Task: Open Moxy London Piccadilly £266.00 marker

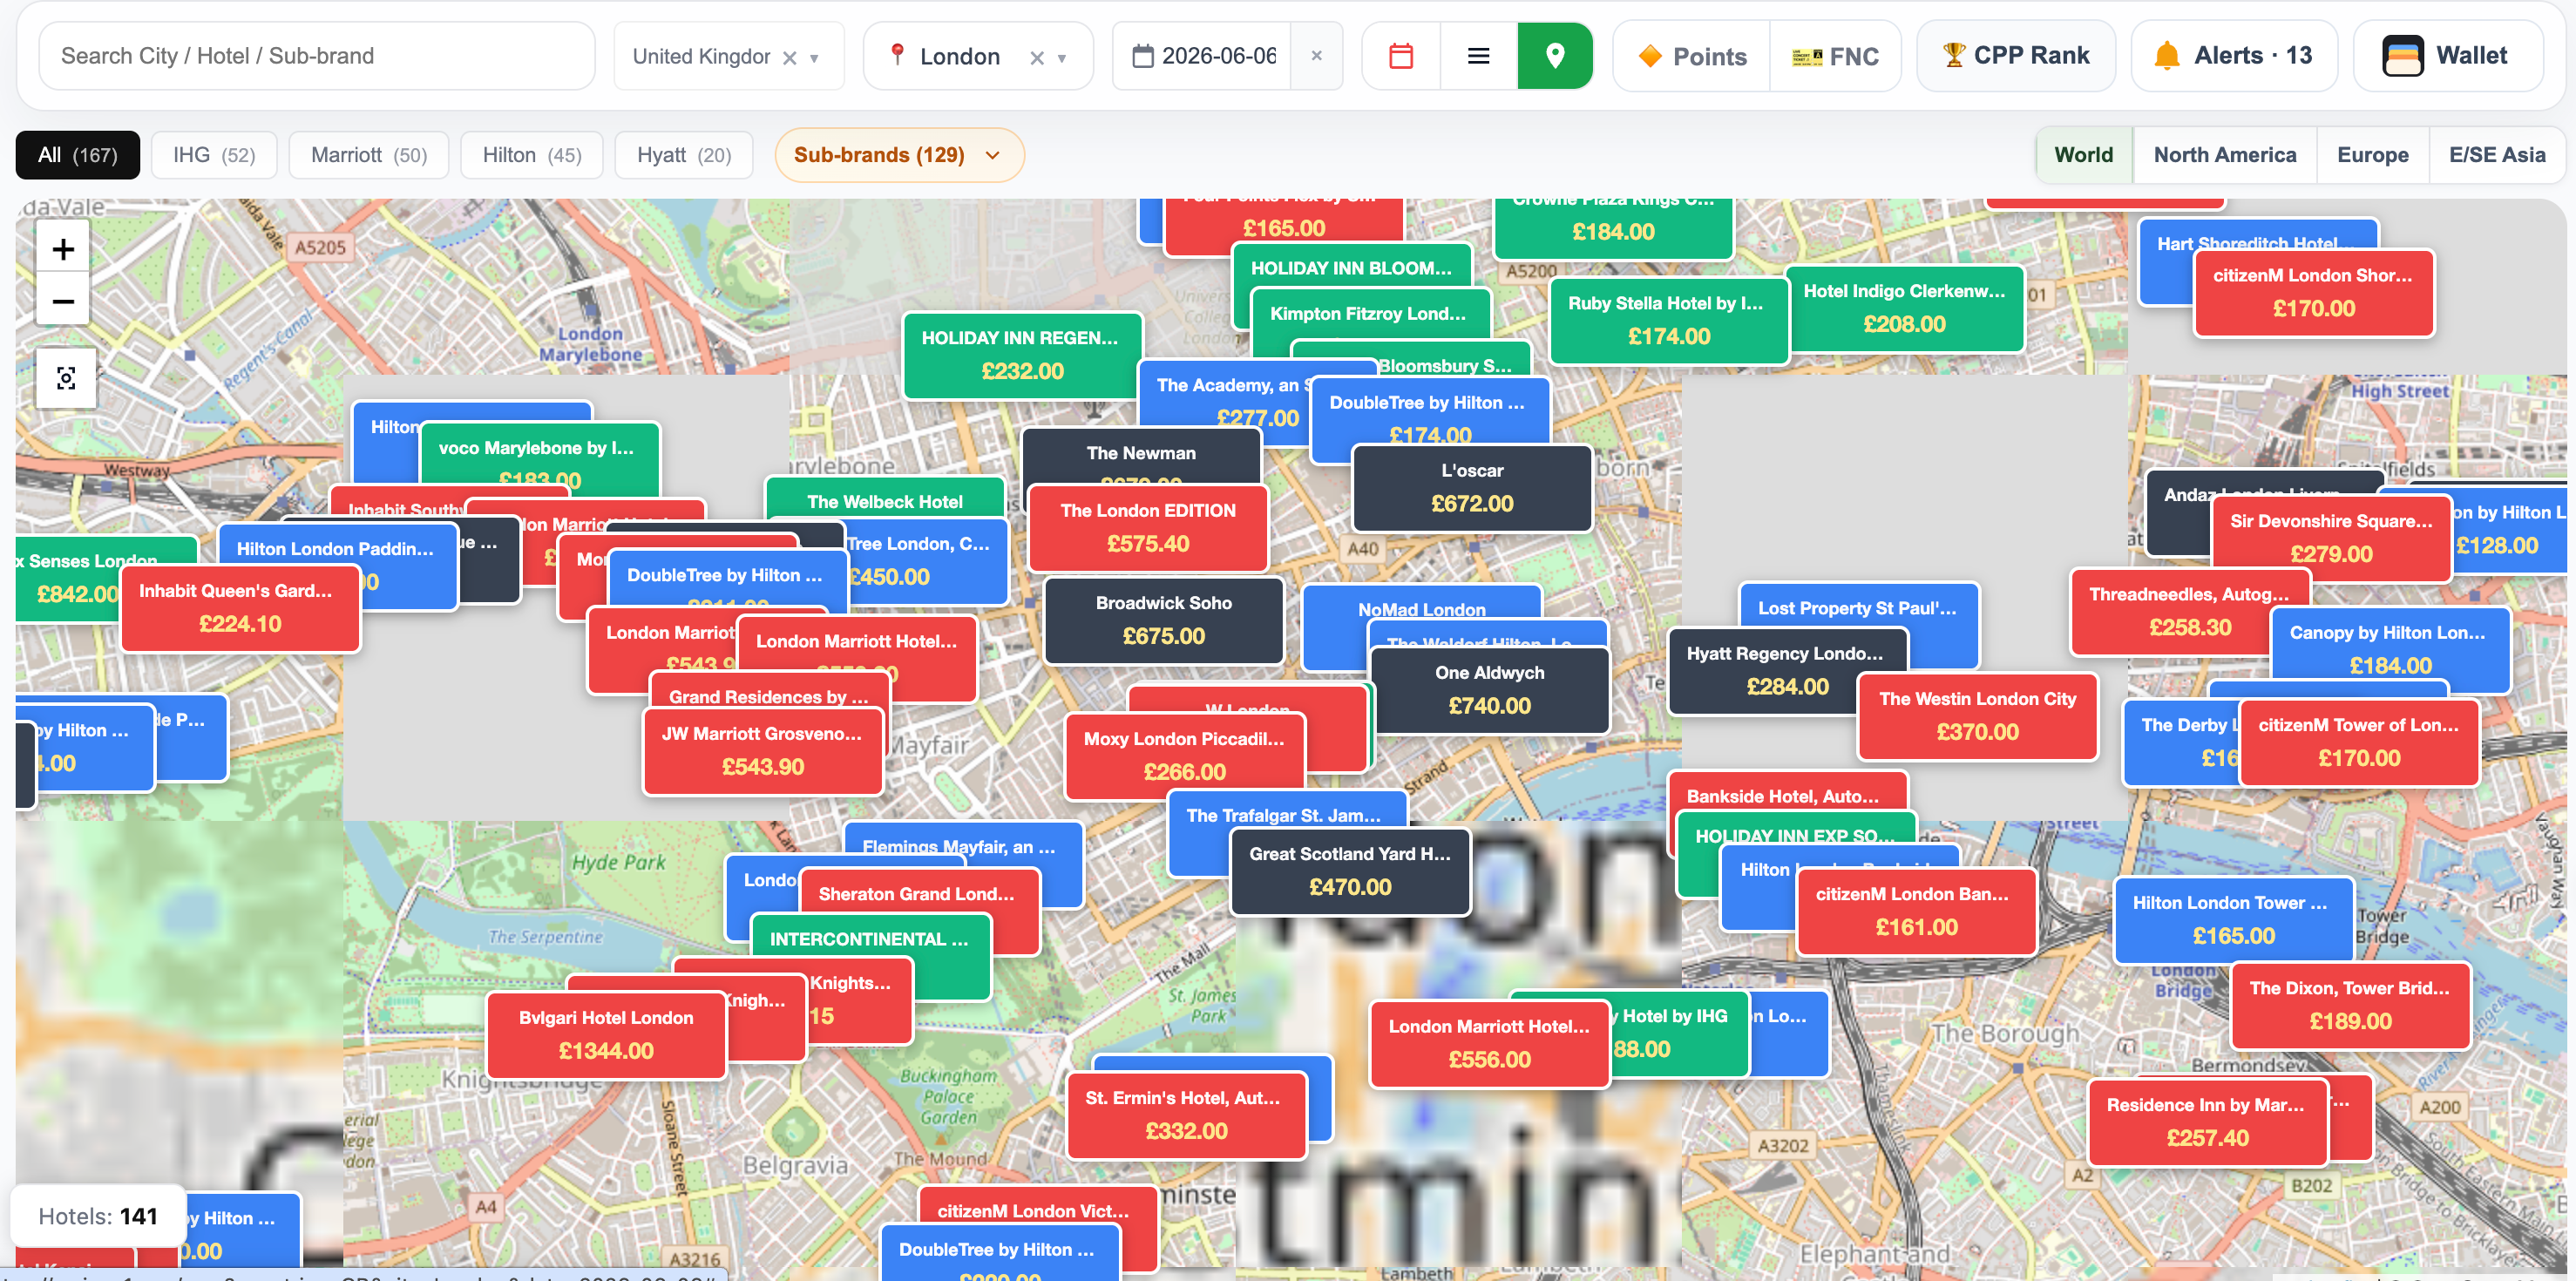Action: [x=1184, y=756]
